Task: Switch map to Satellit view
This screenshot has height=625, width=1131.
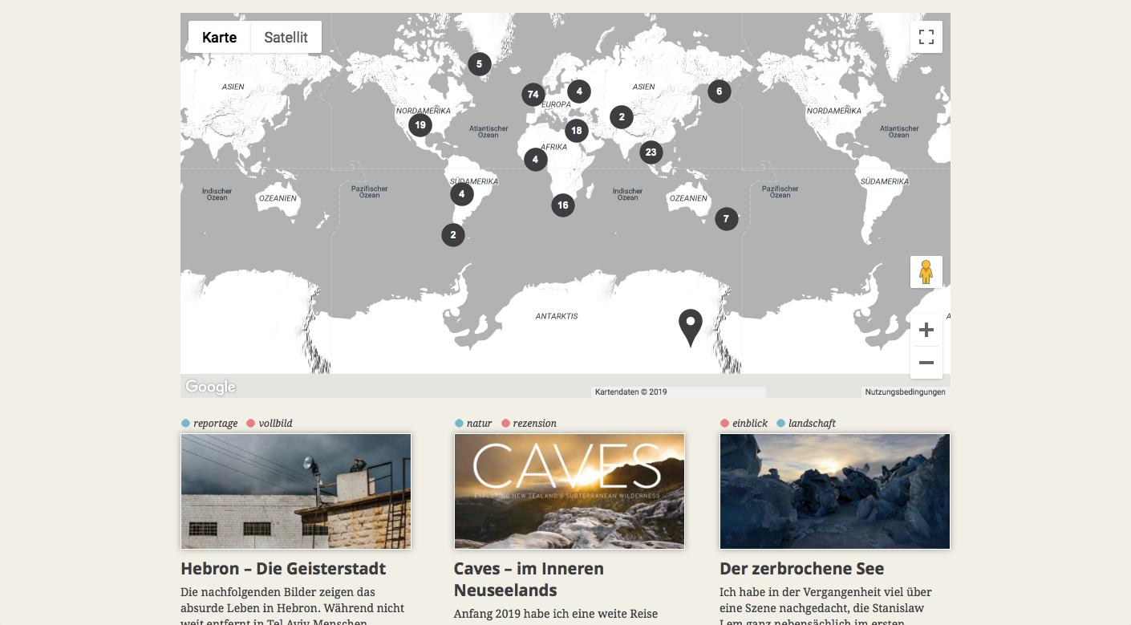Action: tap(286, 38)
